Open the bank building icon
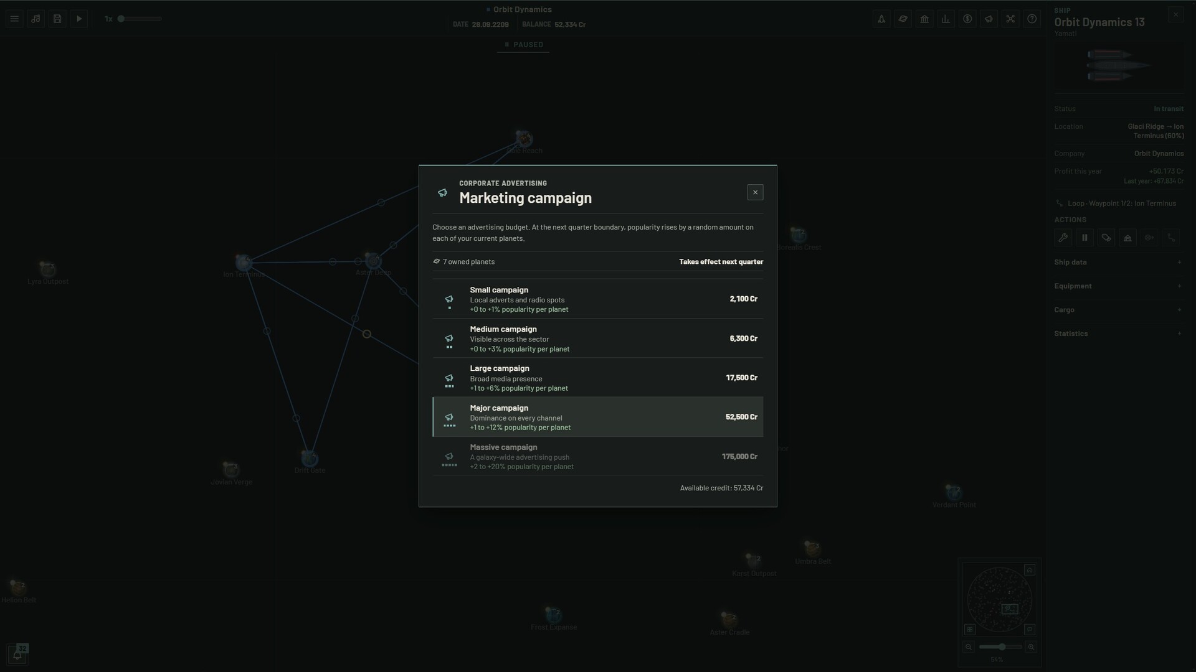 coord(924,19)
